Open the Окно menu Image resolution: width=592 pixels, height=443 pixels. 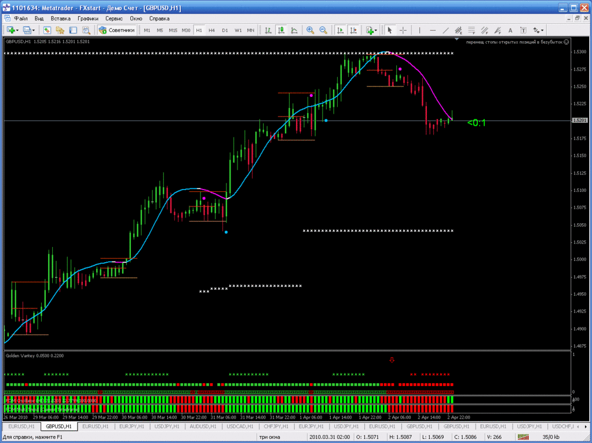click(136, 19)
